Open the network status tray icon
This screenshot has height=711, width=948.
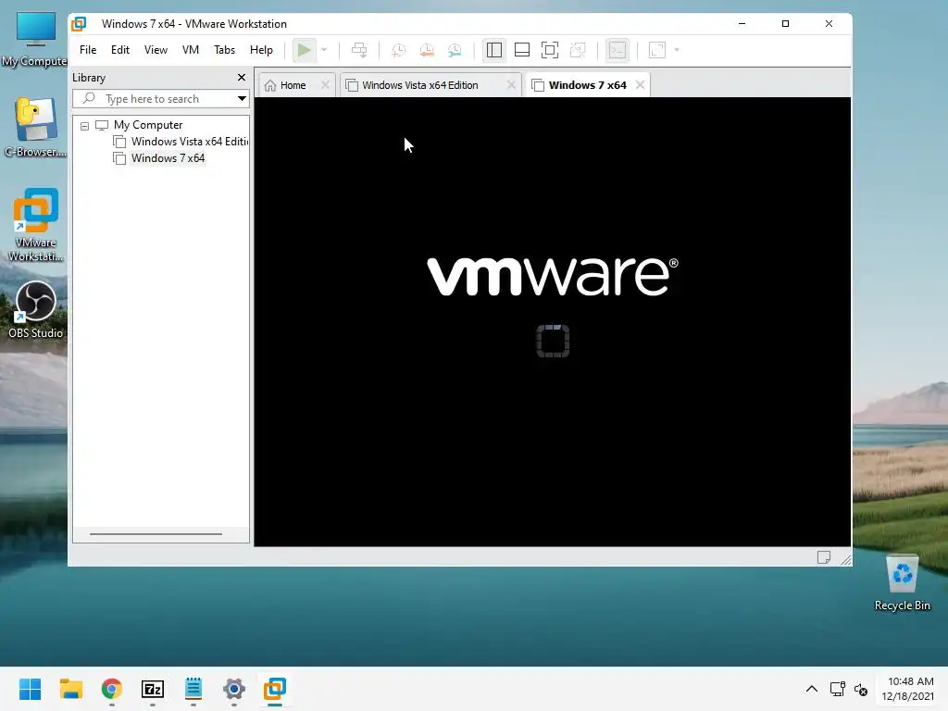(837, 689)
